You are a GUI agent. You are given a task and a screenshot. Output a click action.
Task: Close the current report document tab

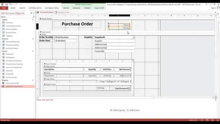pyautogui.click(x=216, y=12)
